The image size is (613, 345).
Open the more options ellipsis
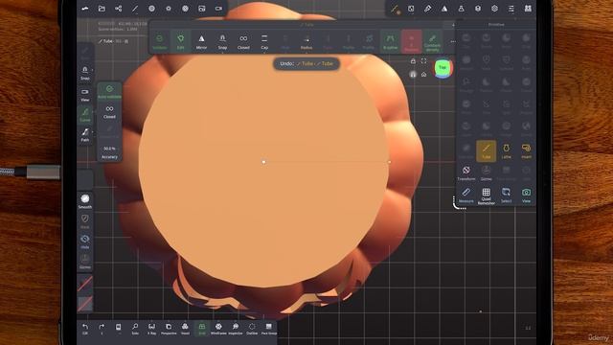click(x=453, y=41)
